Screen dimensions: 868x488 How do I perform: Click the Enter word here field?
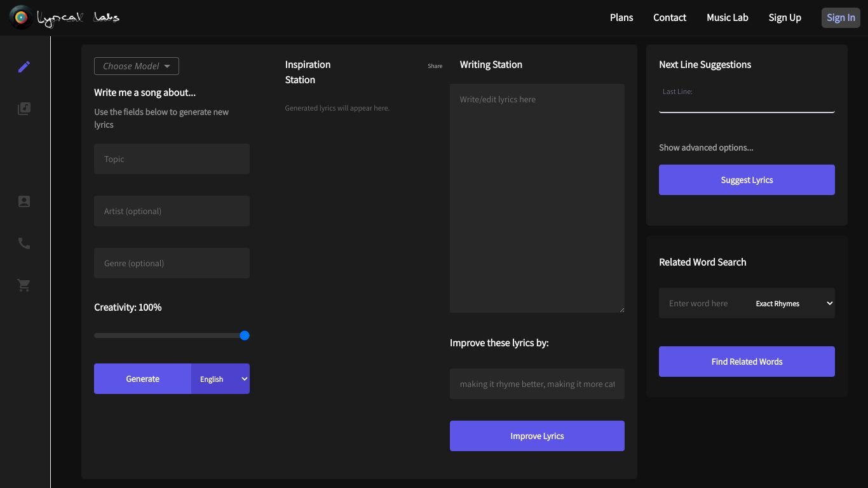point(705,303)
